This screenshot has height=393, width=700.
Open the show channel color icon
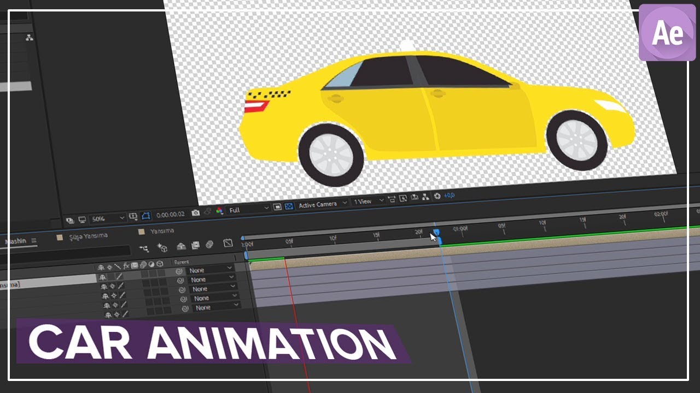coord(219,211)
